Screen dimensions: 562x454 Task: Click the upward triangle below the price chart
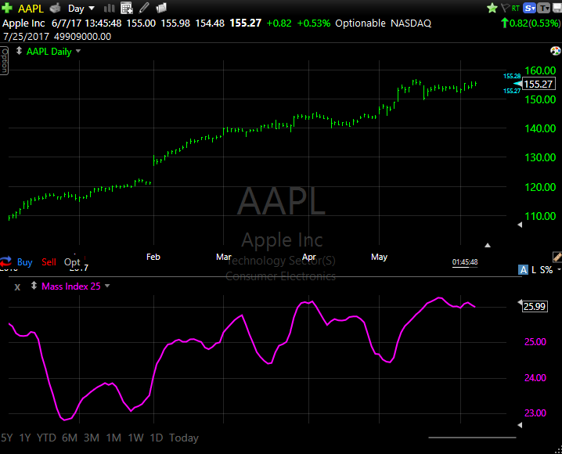487,246
